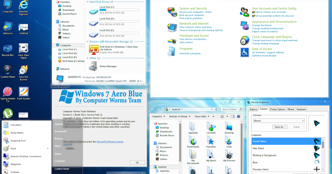Click Change desktop background link
332x174 pixels.
268,28
